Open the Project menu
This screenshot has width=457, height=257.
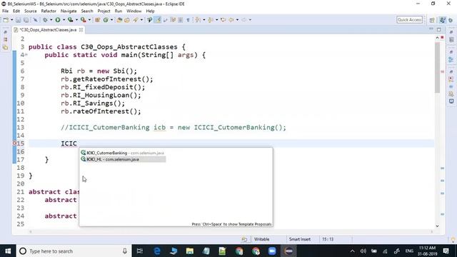click(104, 11)
